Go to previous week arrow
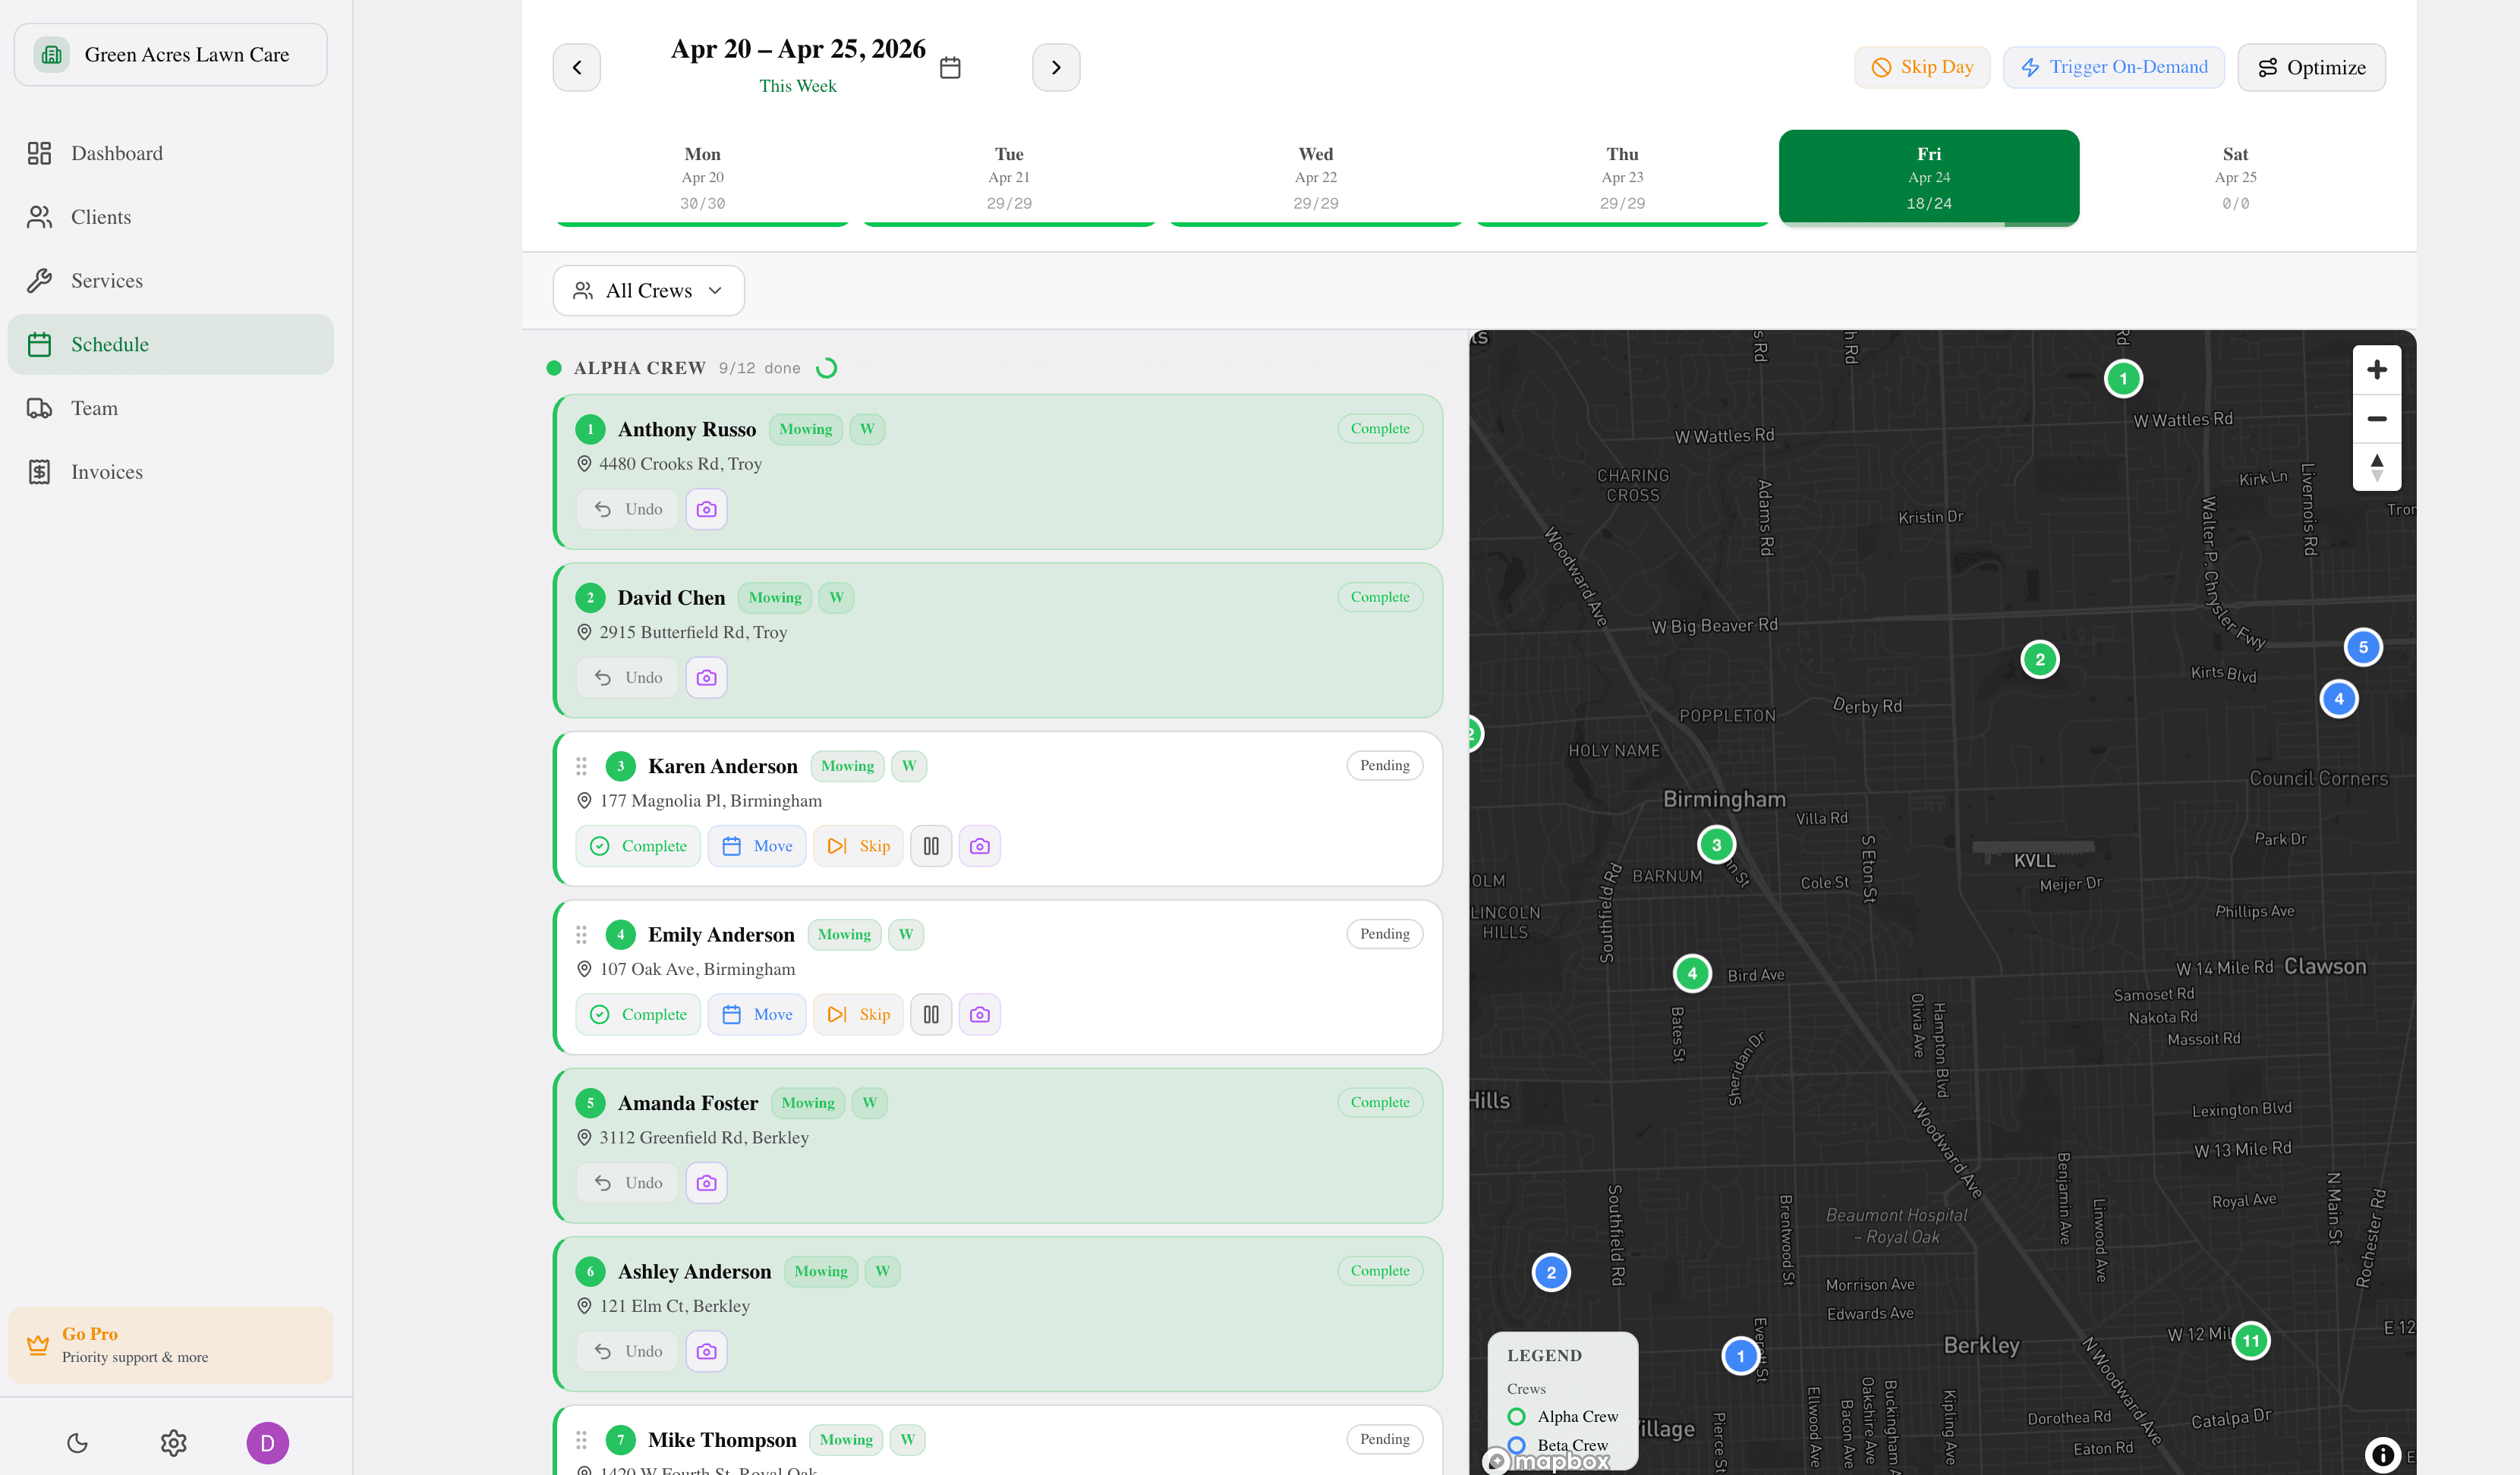The height and width of the screenshot is (1475, 2520). point(577,68)
